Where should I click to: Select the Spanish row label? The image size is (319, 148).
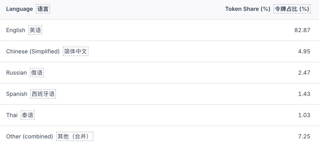pyautogui.click(x=17, y=94)
